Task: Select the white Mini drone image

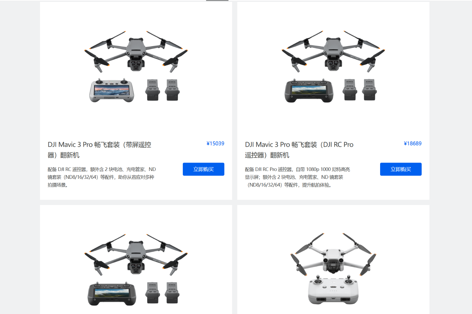Action: 333,254
